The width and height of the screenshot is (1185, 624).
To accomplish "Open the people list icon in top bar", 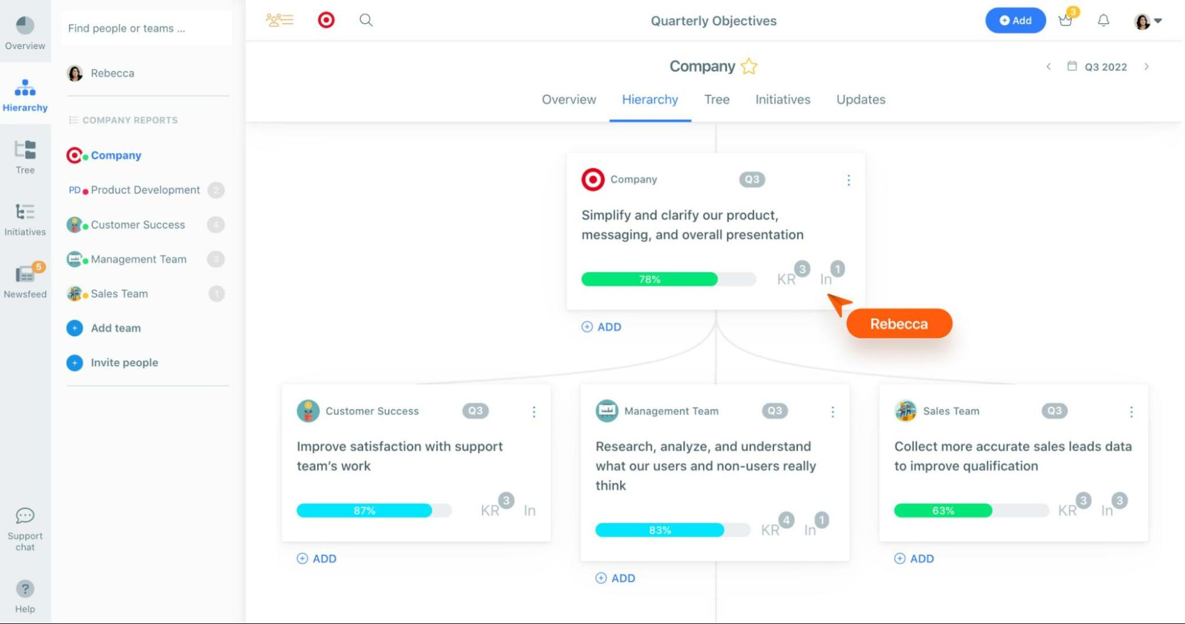I will tap(279, 20).
